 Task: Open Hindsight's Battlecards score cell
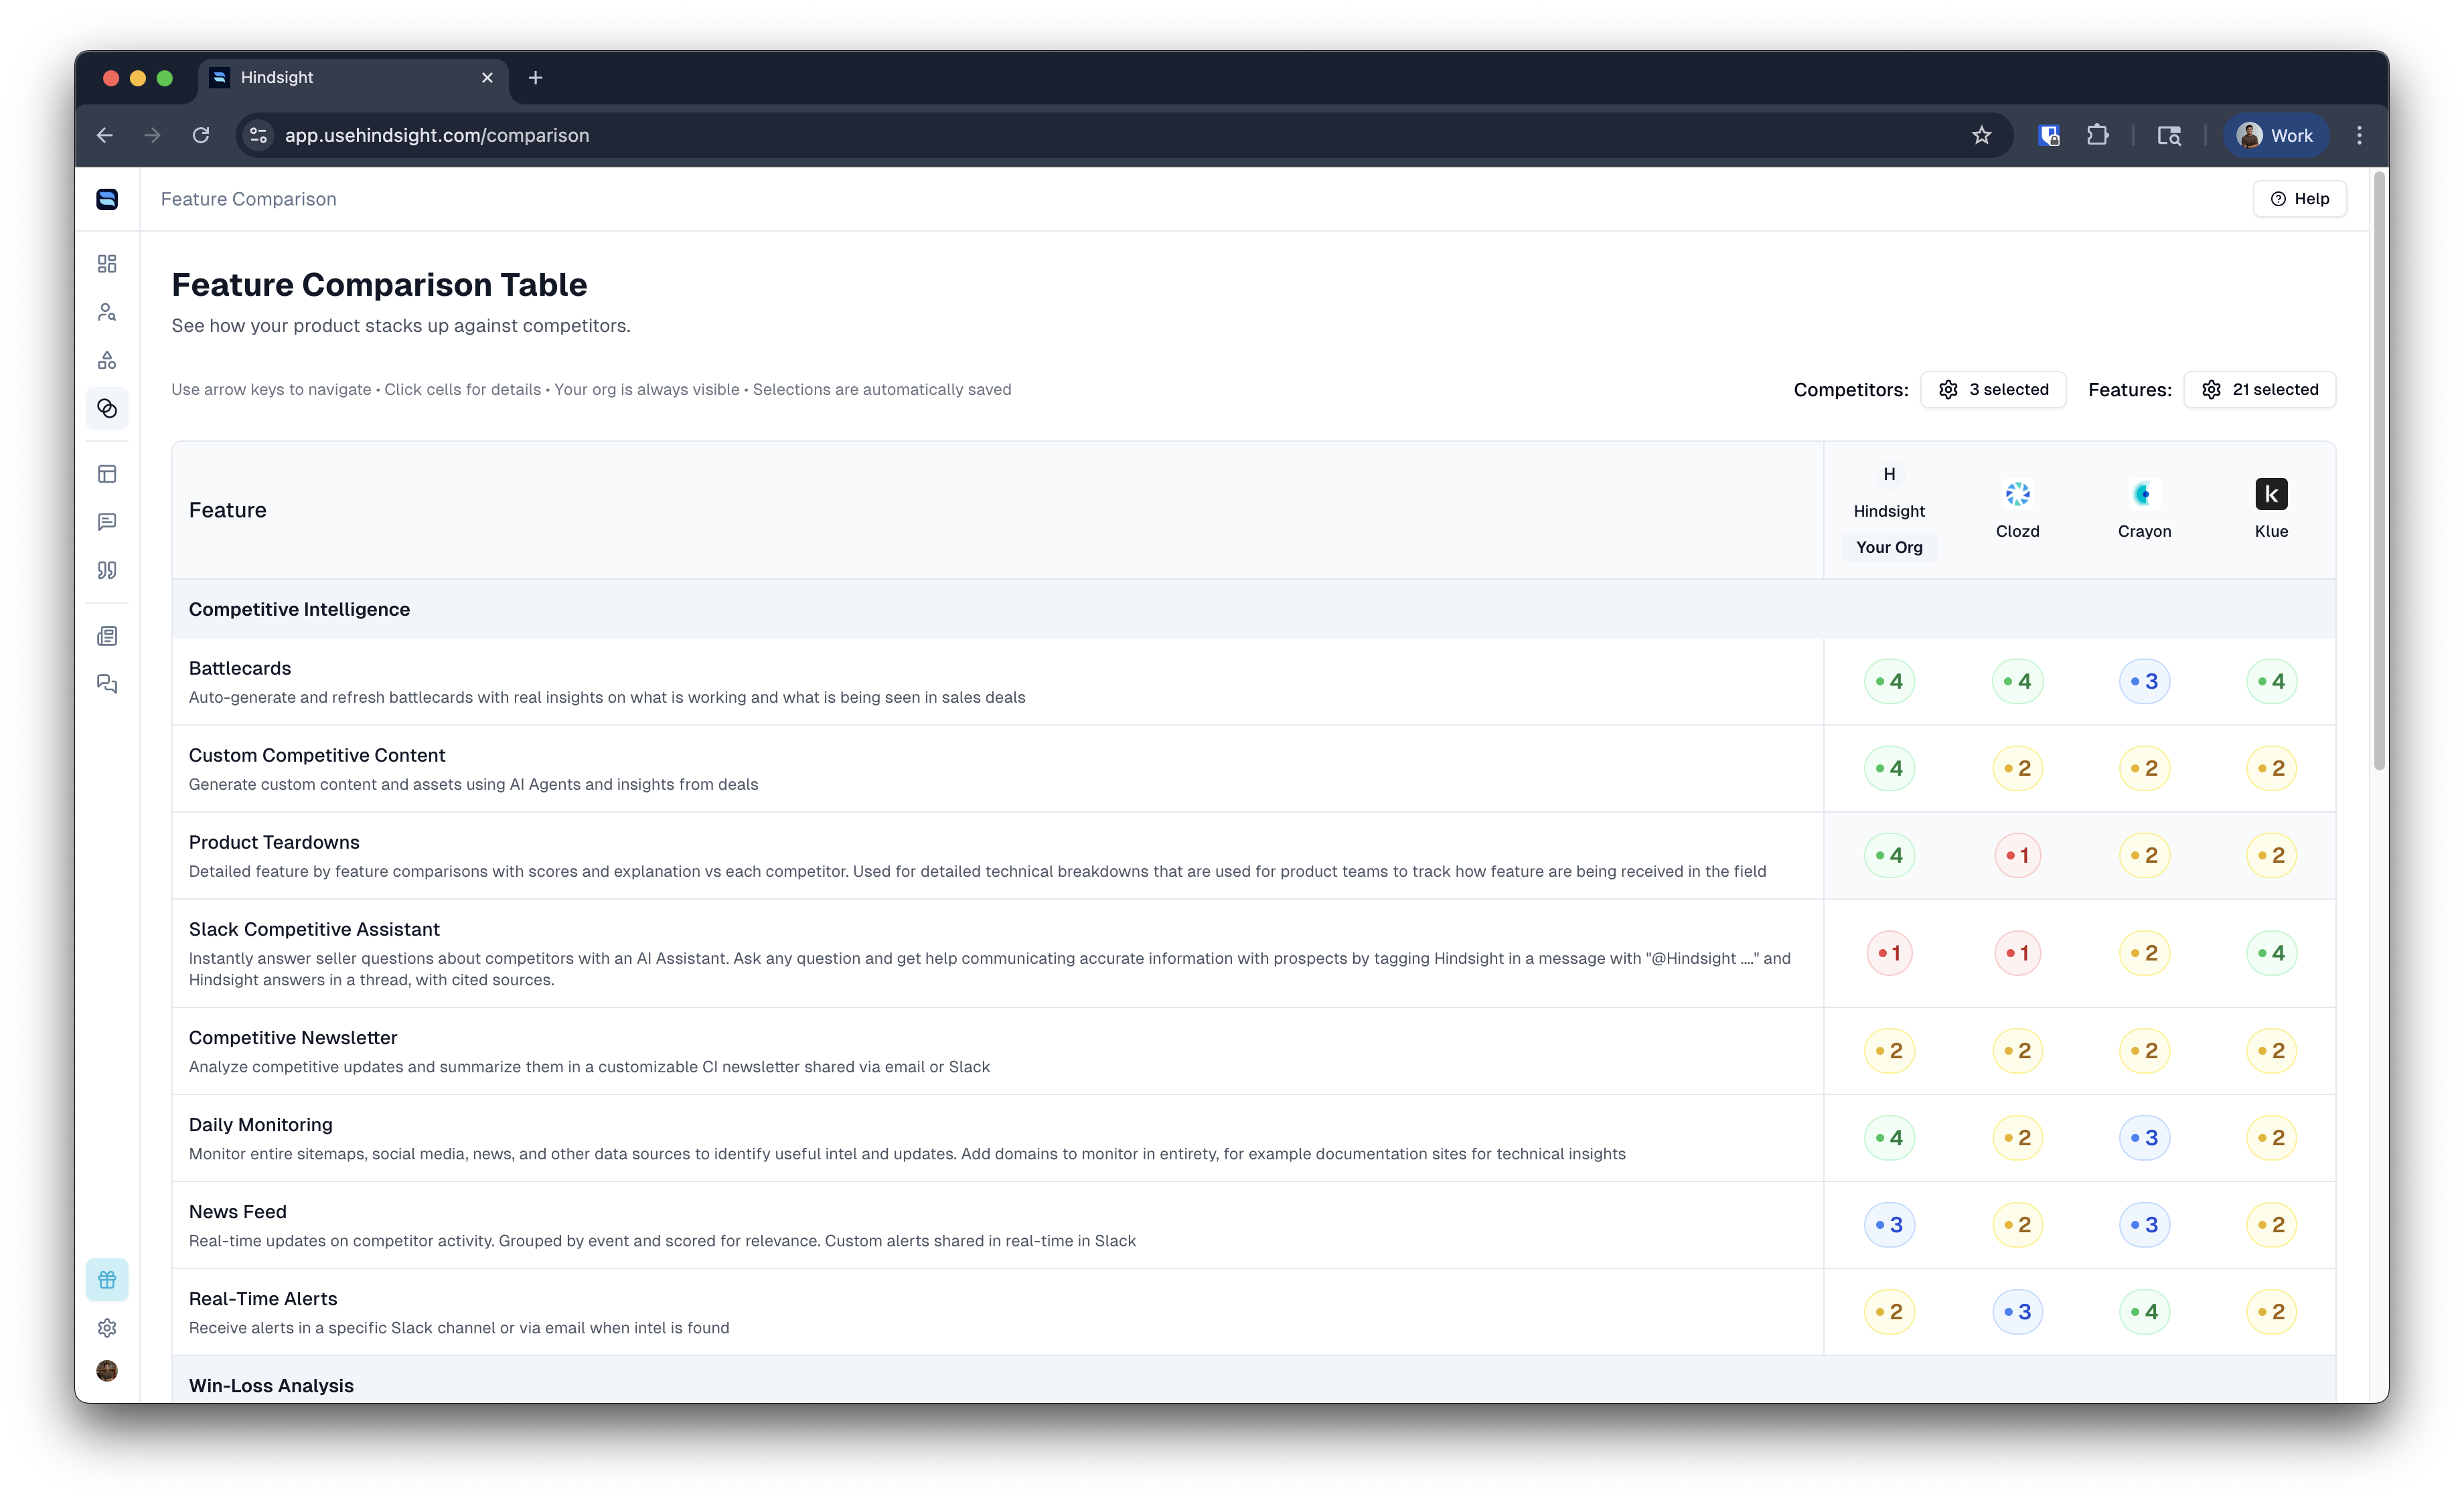[x=1889, y=681]
